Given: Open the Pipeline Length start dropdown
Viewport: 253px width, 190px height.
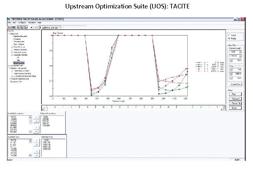Looking at the screenshot, I should (240, 52).
